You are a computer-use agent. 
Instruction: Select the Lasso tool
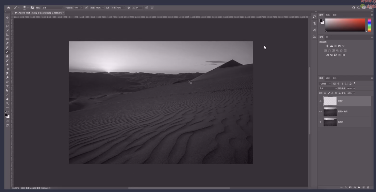coord(7,26)
